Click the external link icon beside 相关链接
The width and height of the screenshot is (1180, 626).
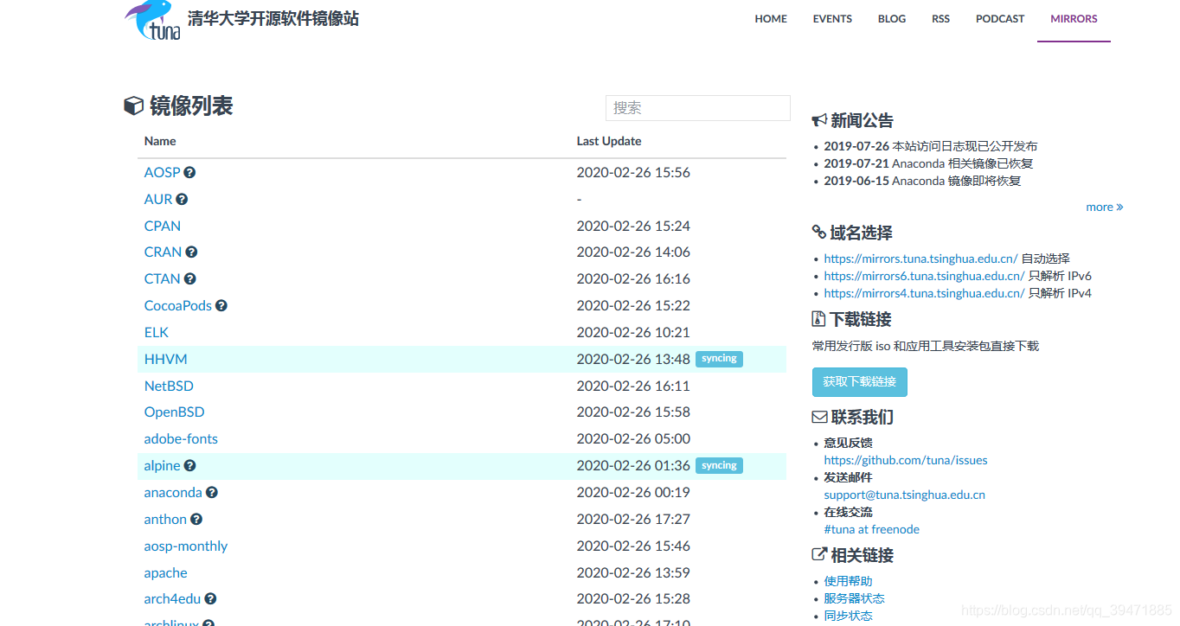tap(819, 555)
